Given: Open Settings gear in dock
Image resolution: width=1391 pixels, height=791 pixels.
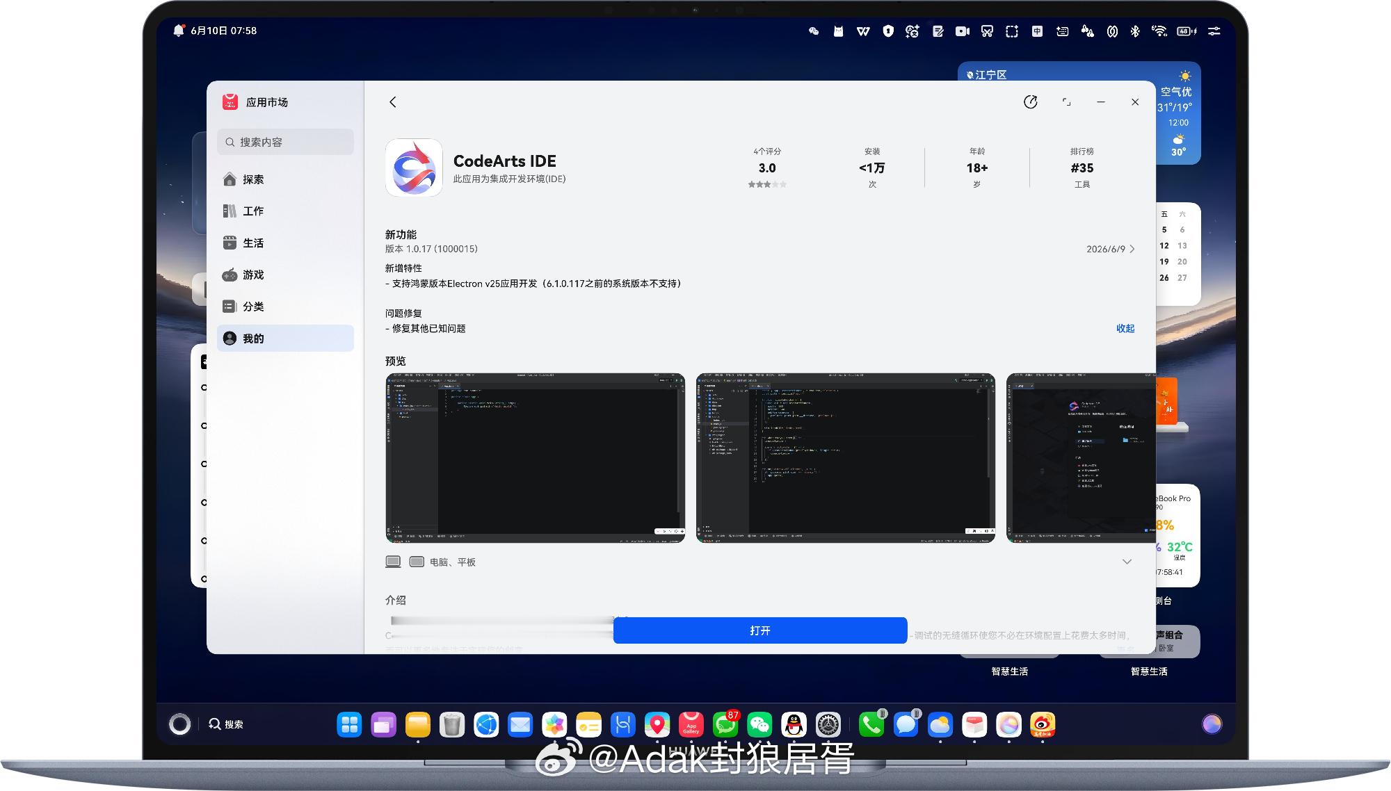Looking at the screenshot, I should (x=828, y=725).
